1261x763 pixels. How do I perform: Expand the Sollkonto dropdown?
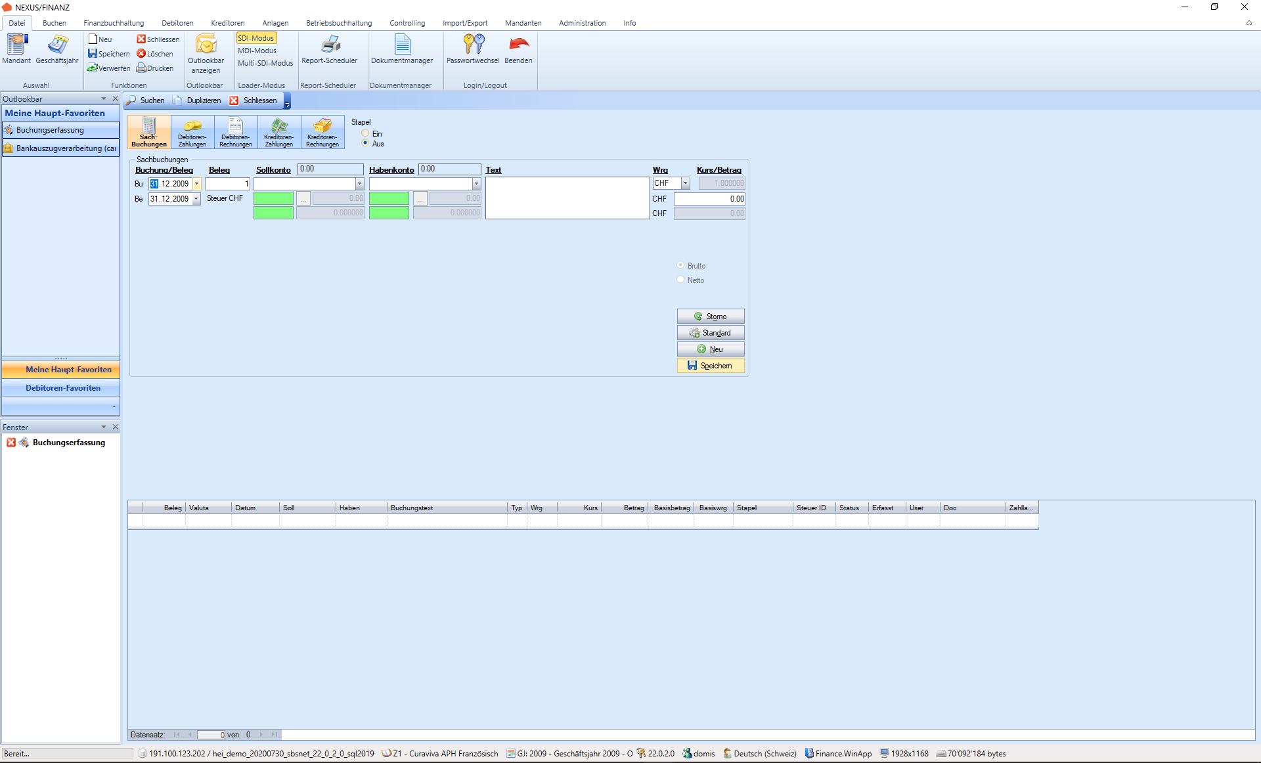[x=359, y=184]
